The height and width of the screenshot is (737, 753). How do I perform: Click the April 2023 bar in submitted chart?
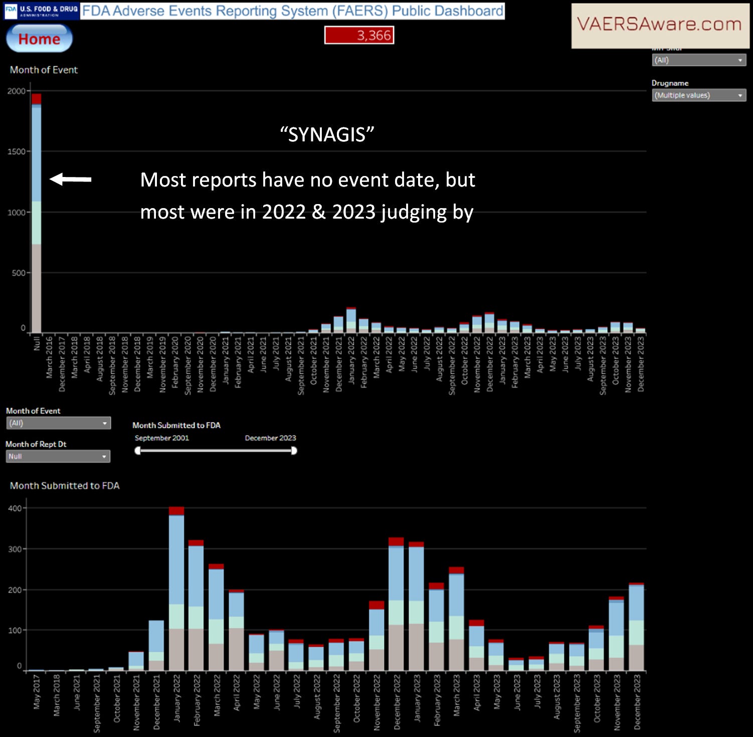pos(476,645)
